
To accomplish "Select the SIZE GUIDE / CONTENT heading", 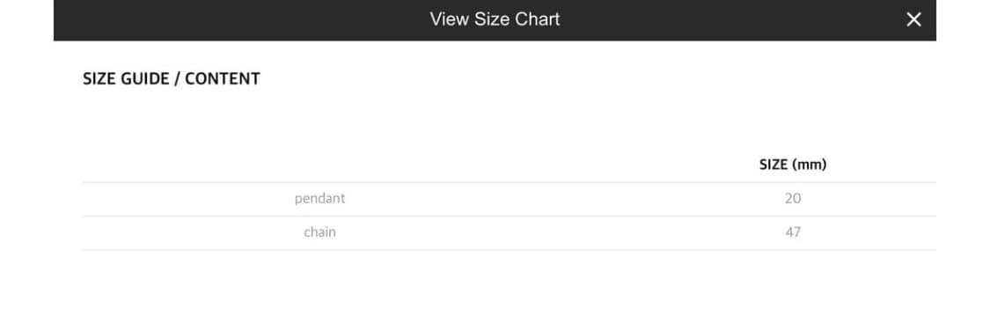I will click(x=172, y=79).
